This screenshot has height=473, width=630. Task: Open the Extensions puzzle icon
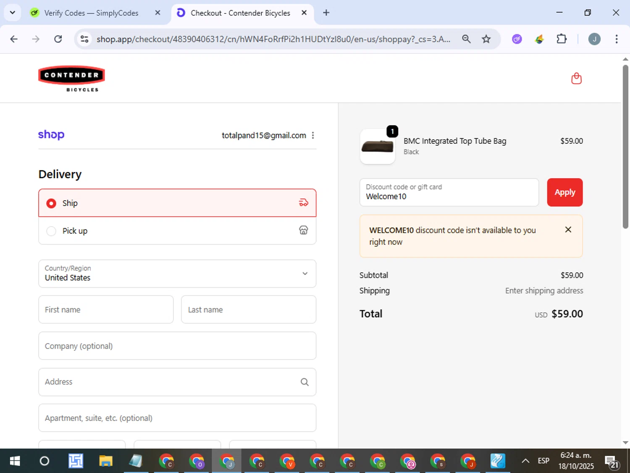pos(562,39)
